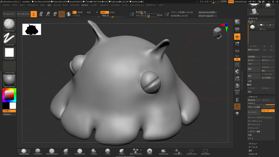Switch to Rotate (回転) gizmo mode
This screenshot has width=279, height=157.
(55, 14)
